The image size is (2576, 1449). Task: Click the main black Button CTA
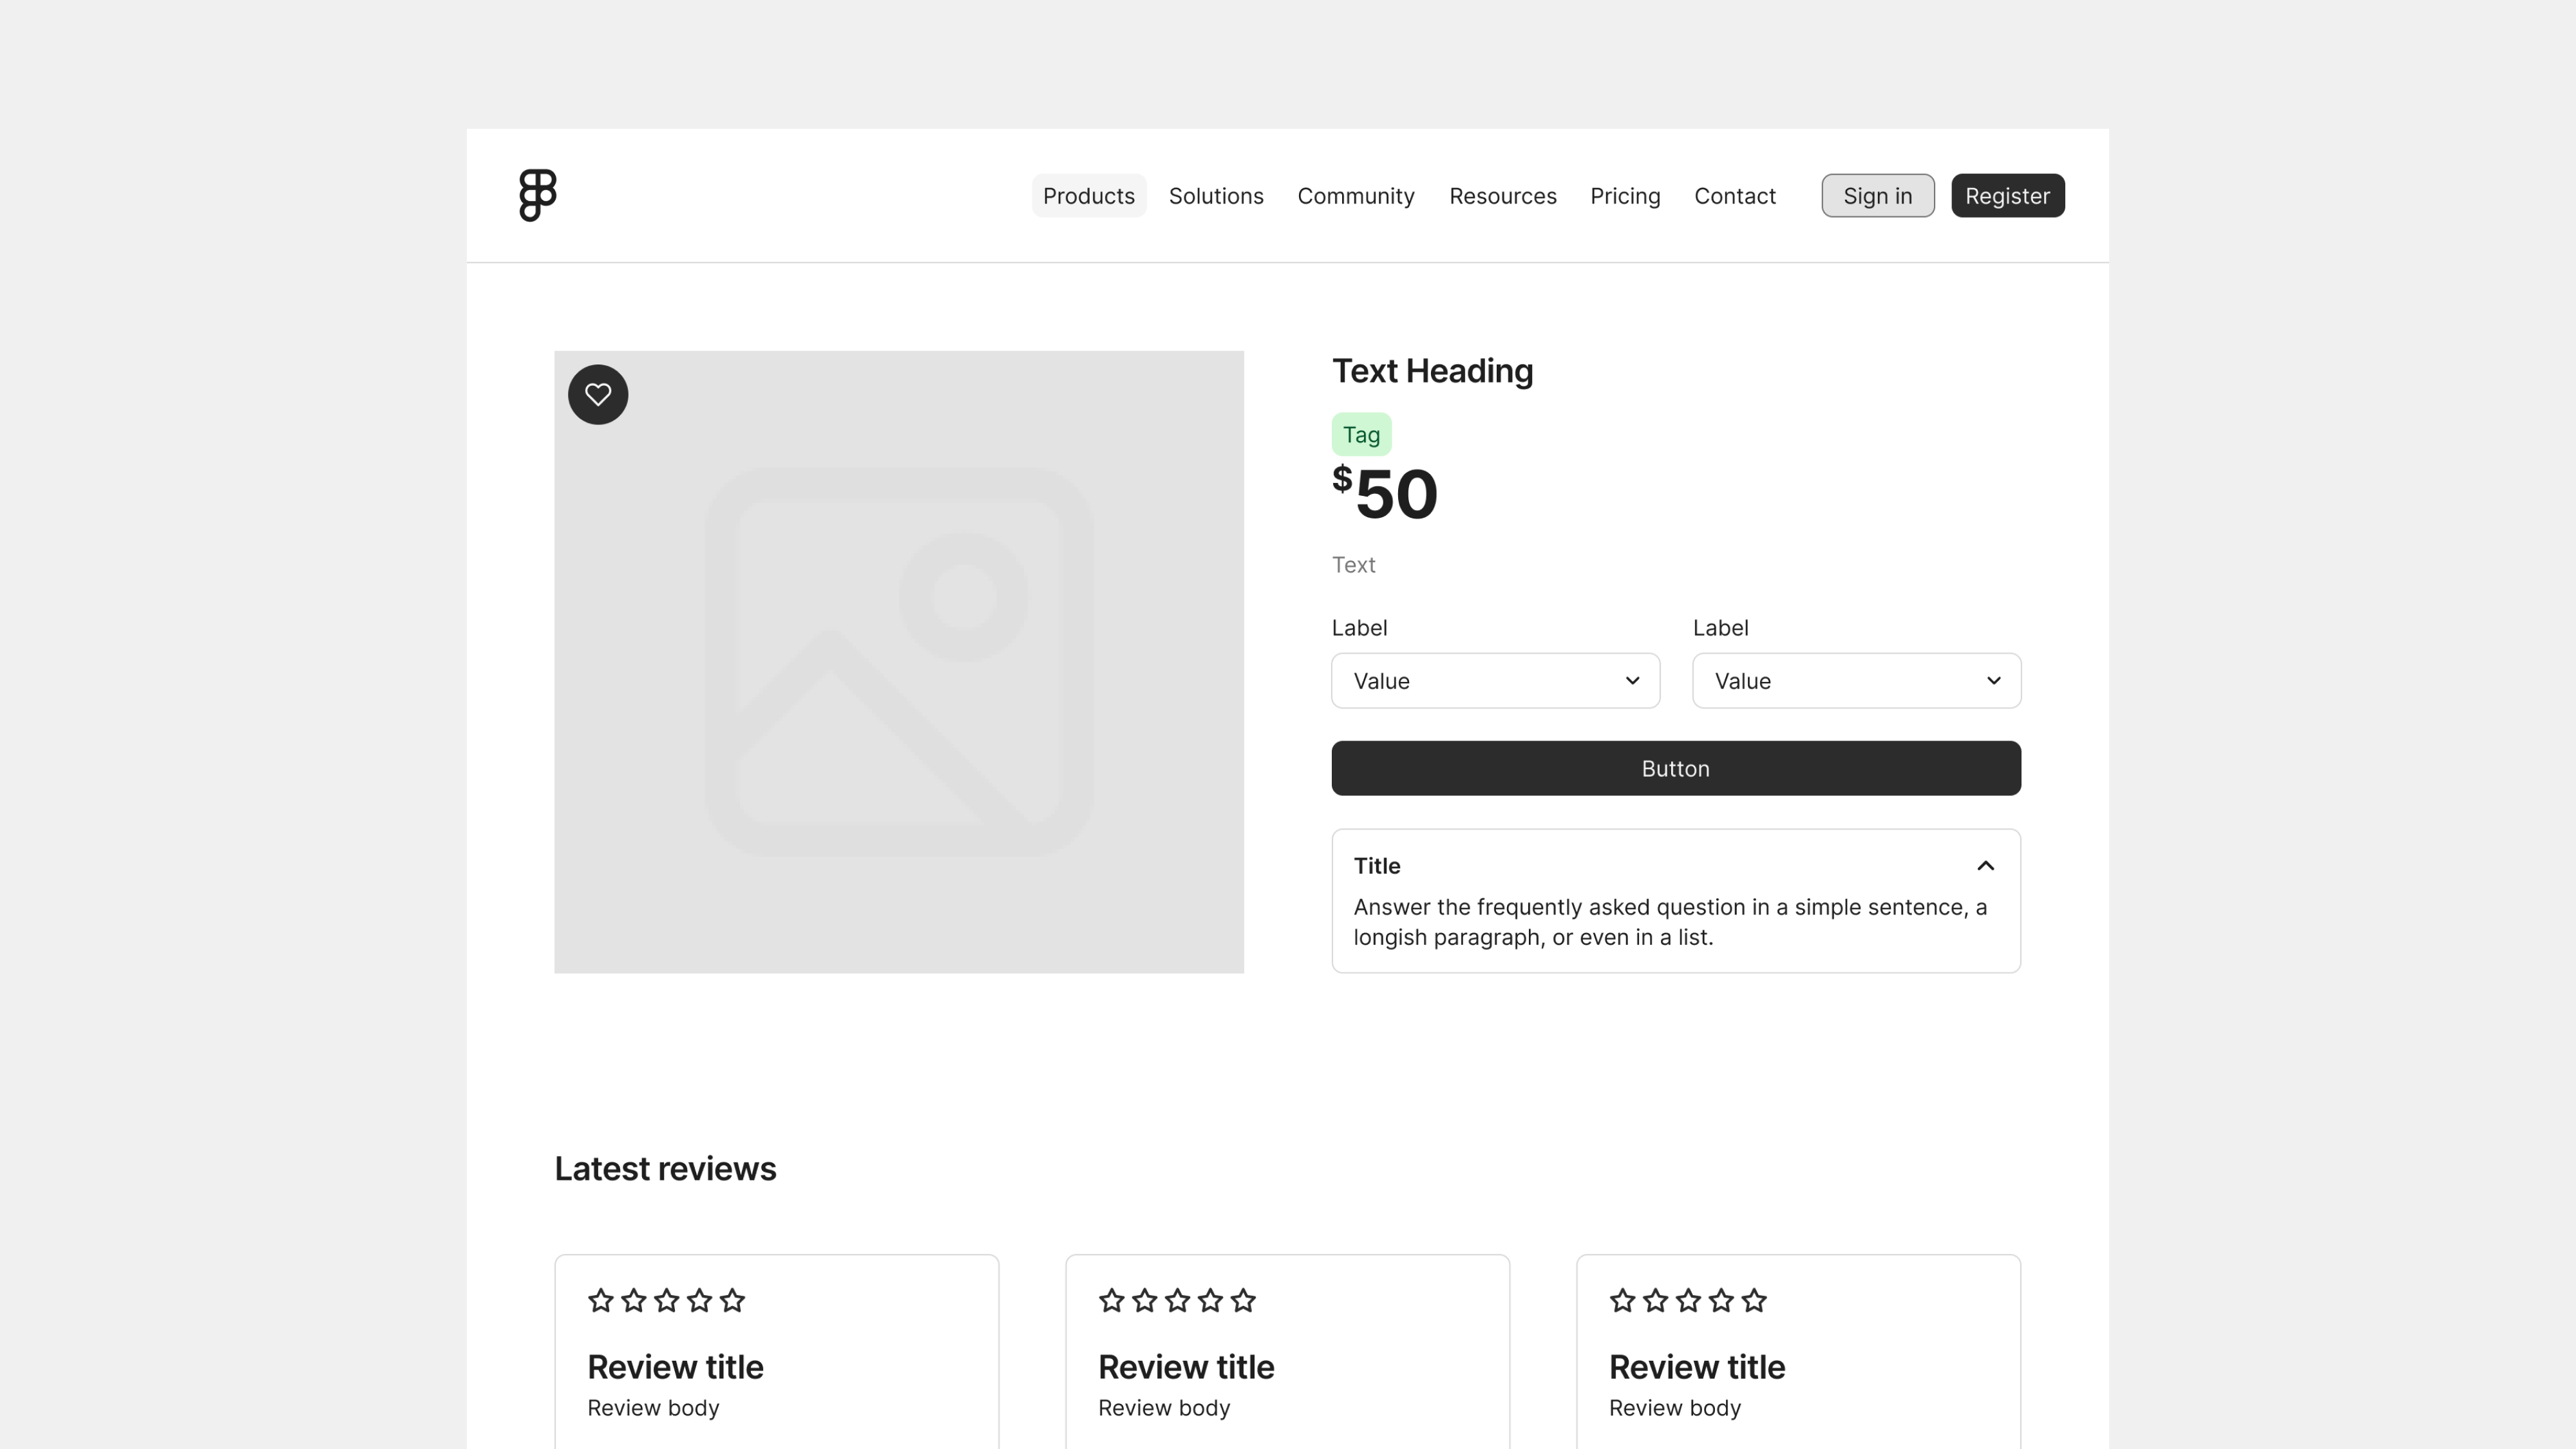(1676, 768)
